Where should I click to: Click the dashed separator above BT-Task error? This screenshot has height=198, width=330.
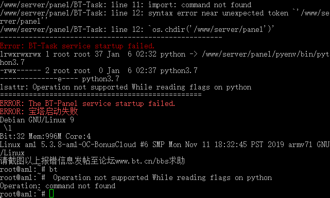pyautogui.click(x=111, y=38)
